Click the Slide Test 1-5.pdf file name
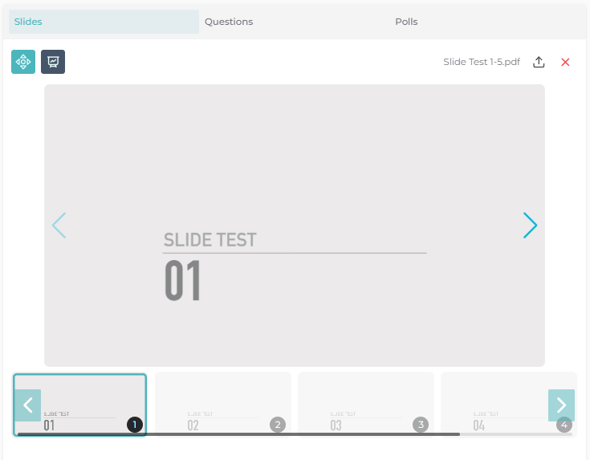Image resolution: width=590 pixels, height=460 pixels. 482,62
